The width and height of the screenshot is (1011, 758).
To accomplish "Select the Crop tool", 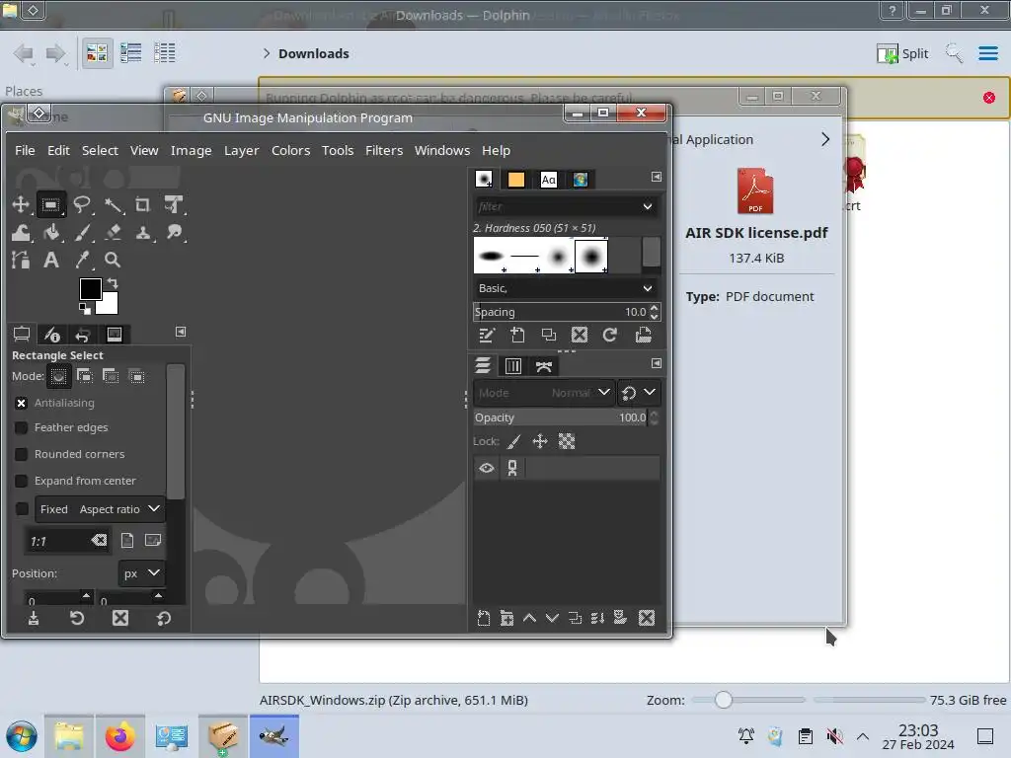I will 142,205.
